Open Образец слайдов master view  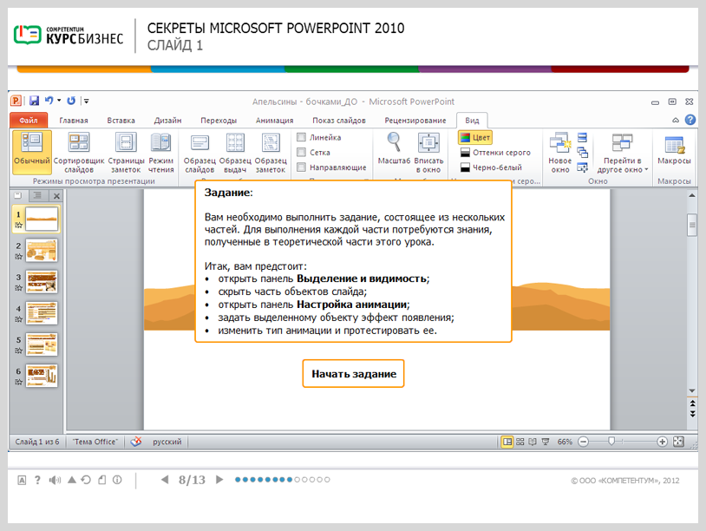point(199,152)
